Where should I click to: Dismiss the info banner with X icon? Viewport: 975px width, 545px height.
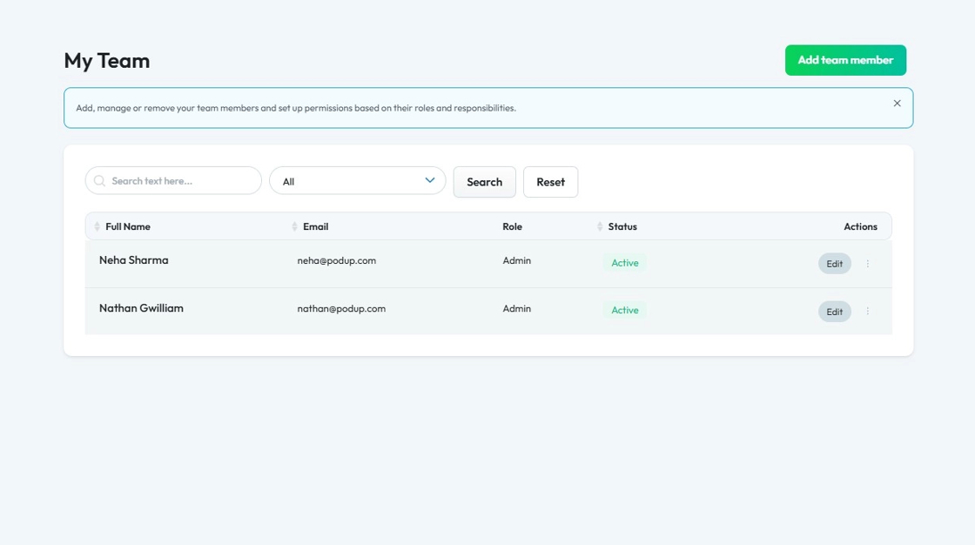(x=897, y=104)
